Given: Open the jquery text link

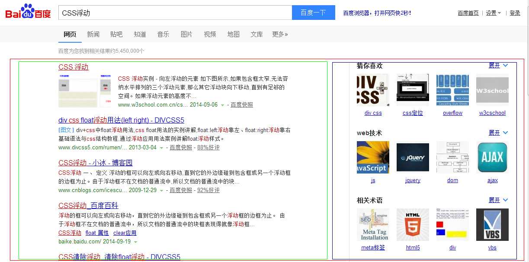Looking at the screenshot, I should click(413, 180).
